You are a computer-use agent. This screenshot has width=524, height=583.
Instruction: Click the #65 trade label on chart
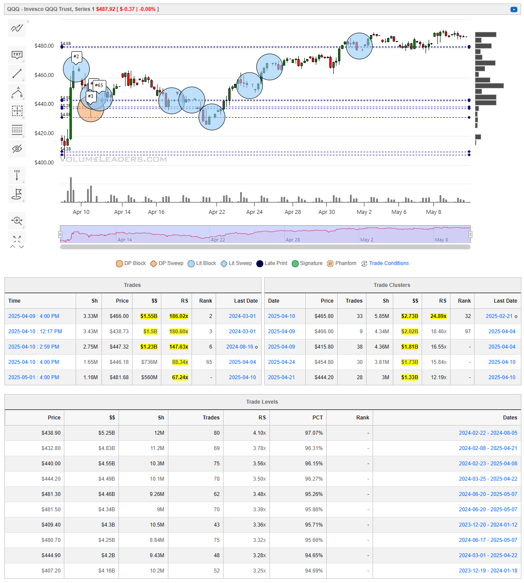coord(99,85)
